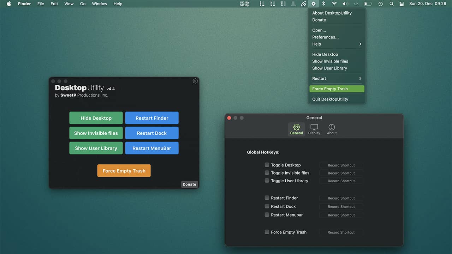This screenshot has width=452, height=254.
Task: Select the General gear toolbar icon
Action: coord(296,129)
